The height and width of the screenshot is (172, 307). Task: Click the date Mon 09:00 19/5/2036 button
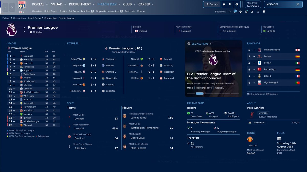click(x=253, y=4)
